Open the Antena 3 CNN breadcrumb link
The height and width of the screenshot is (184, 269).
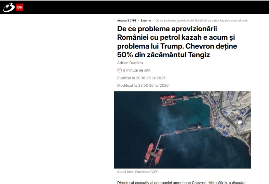click(126, 20)
